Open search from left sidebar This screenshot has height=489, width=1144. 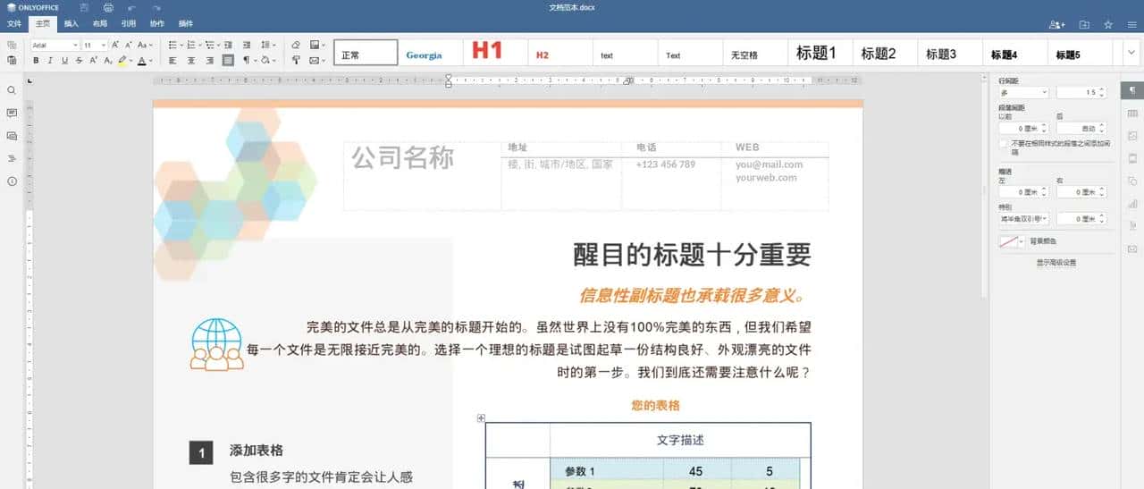point(12,90)
